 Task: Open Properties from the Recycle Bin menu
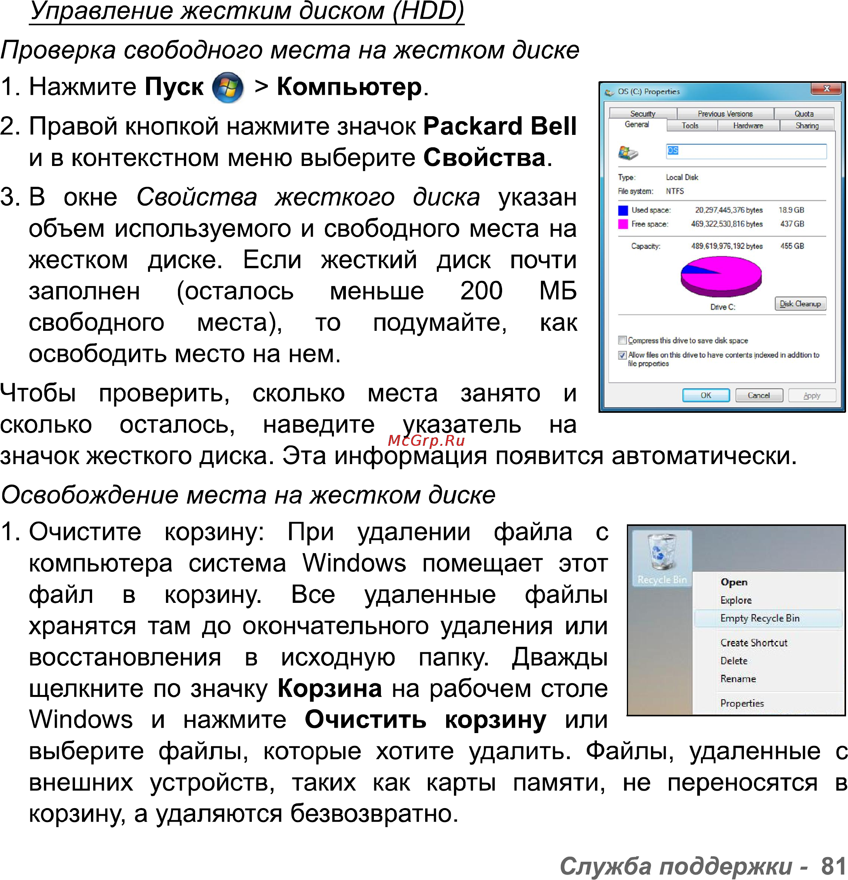click(x=768, y=704)
